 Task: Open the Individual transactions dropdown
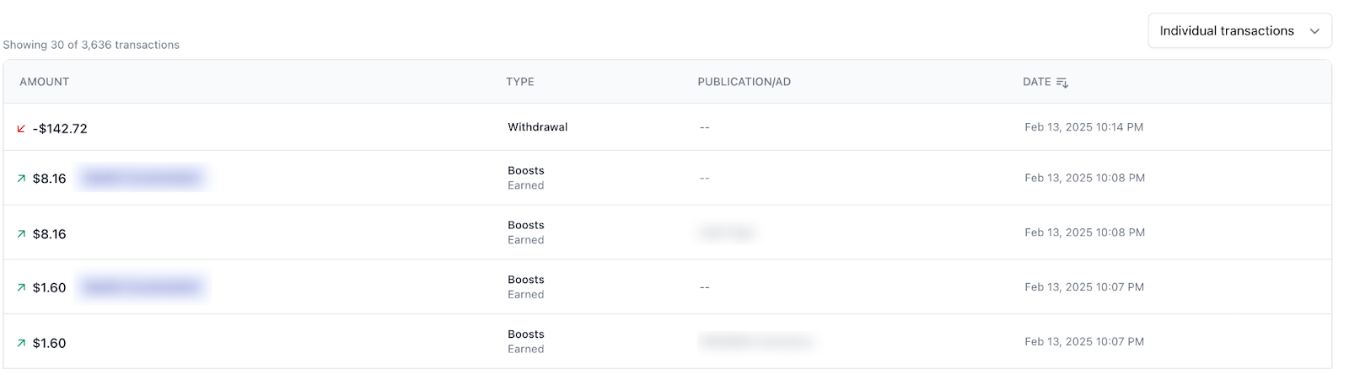tap(1239, 31)
